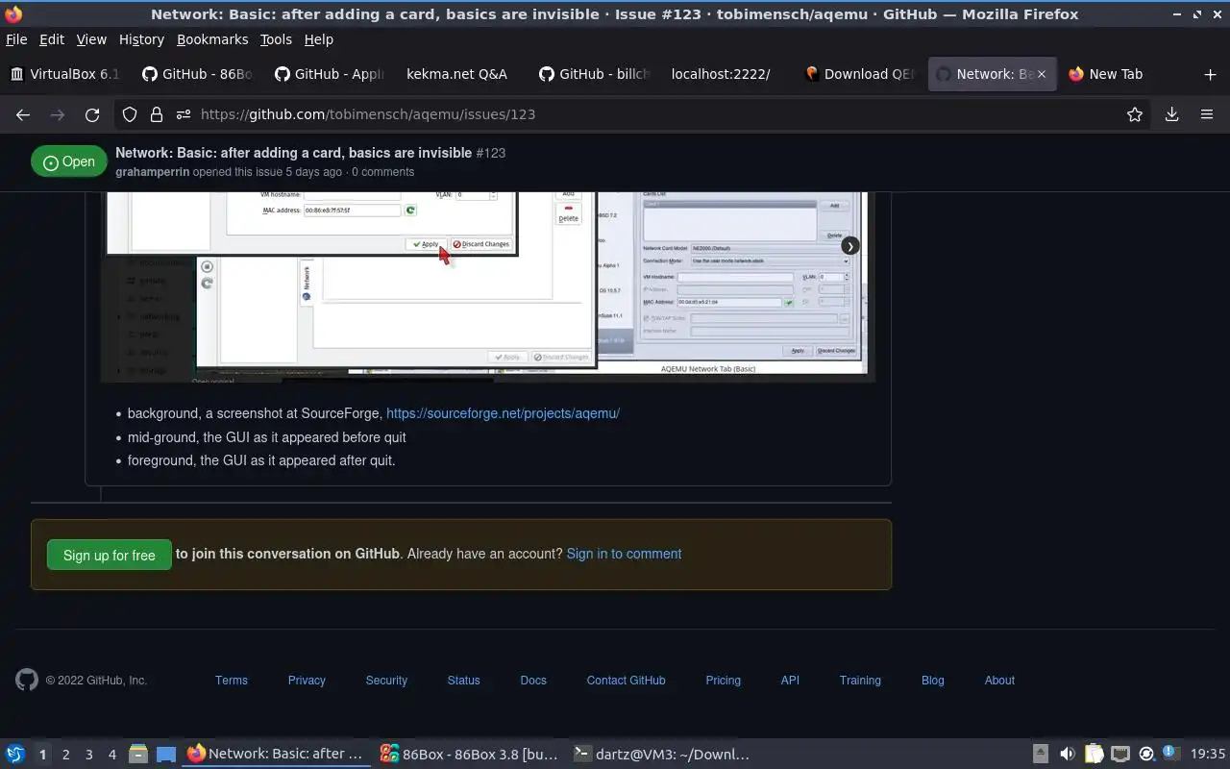Click Sign in to comment link
1230x769 pixels.
[624, 554]
